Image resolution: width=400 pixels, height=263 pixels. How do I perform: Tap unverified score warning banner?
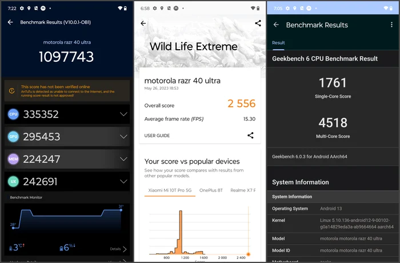pos(67,91)
